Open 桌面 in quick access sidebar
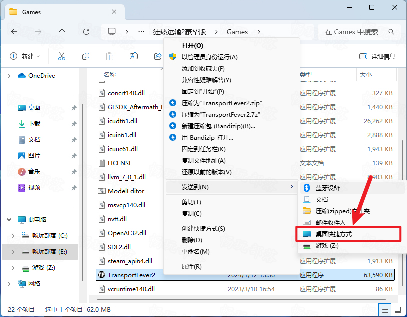407x317 pixels. pyautogui.click(x=34, y=108)
